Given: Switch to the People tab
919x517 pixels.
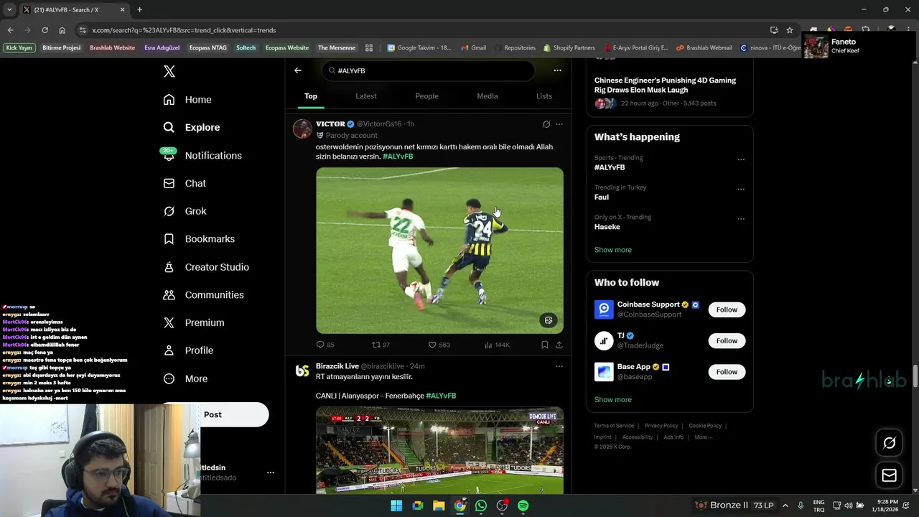Looking at the screenshot, I should [426, 96].
